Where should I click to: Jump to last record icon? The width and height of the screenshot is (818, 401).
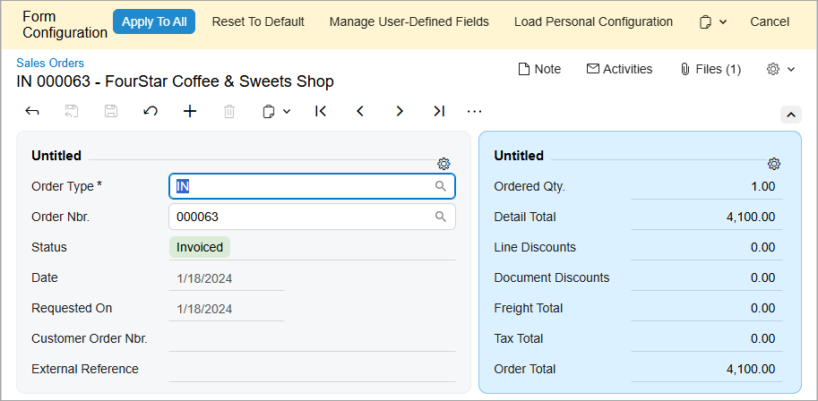(x=438, y=111)
